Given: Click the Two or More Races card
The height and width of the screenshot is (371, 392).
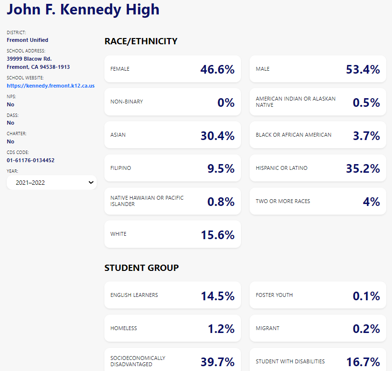Looking at the screenshot, I should tap(317, 201).
